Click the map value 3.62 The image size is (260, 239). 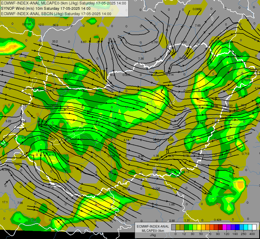[x=200, y=123]
